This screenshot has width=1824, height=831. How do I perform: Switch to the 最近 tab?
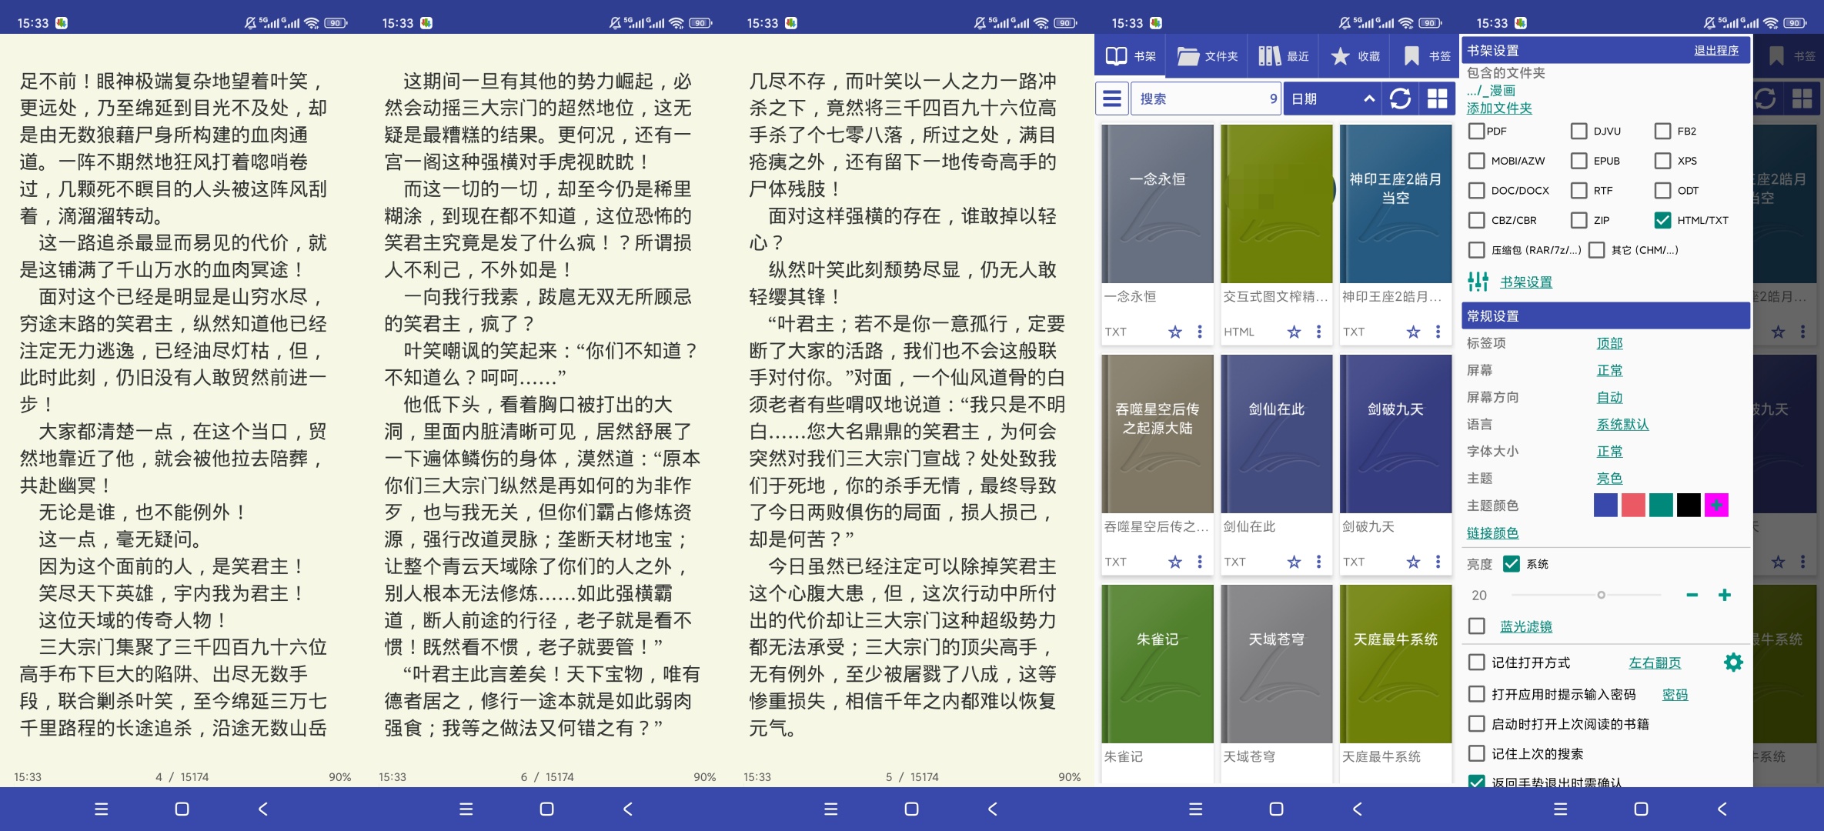(x=1283, y=56)
